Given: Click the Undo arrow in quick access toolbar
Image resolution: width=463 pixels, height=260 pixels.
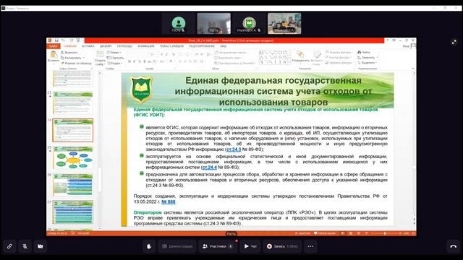Looking at the screenshot, I should pyautogui.click(x=63, y=40).
